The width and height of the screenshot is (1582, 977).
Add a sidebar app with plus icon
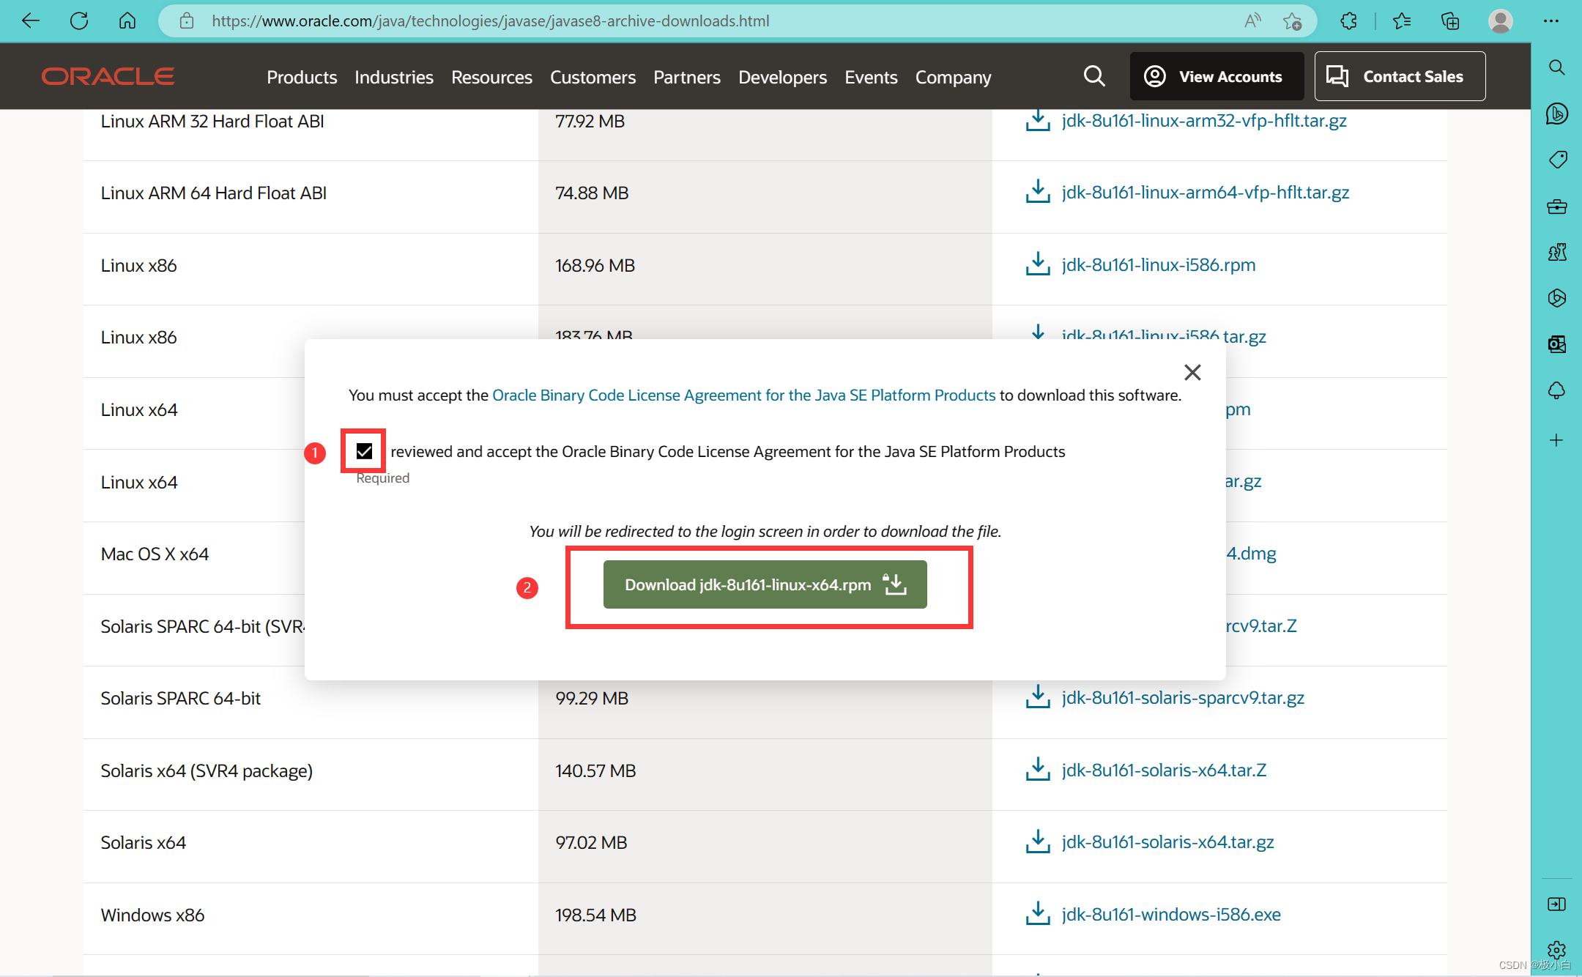coord(1557,440)
